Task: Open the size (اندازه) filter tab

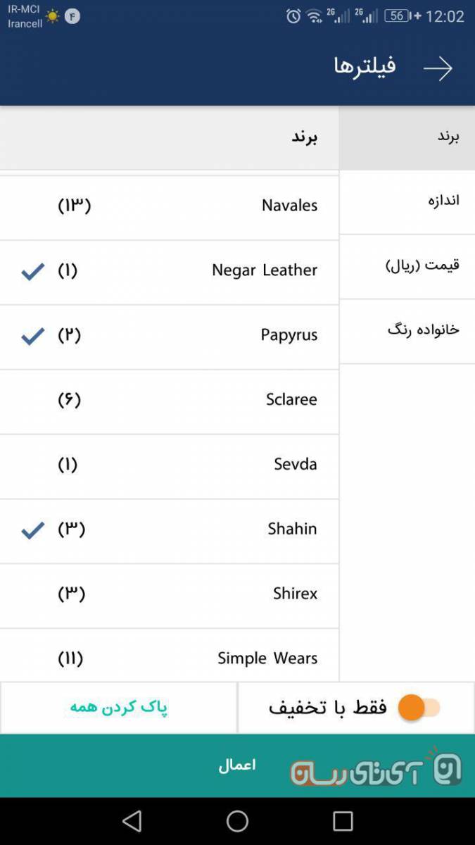Action: [407, 201]
